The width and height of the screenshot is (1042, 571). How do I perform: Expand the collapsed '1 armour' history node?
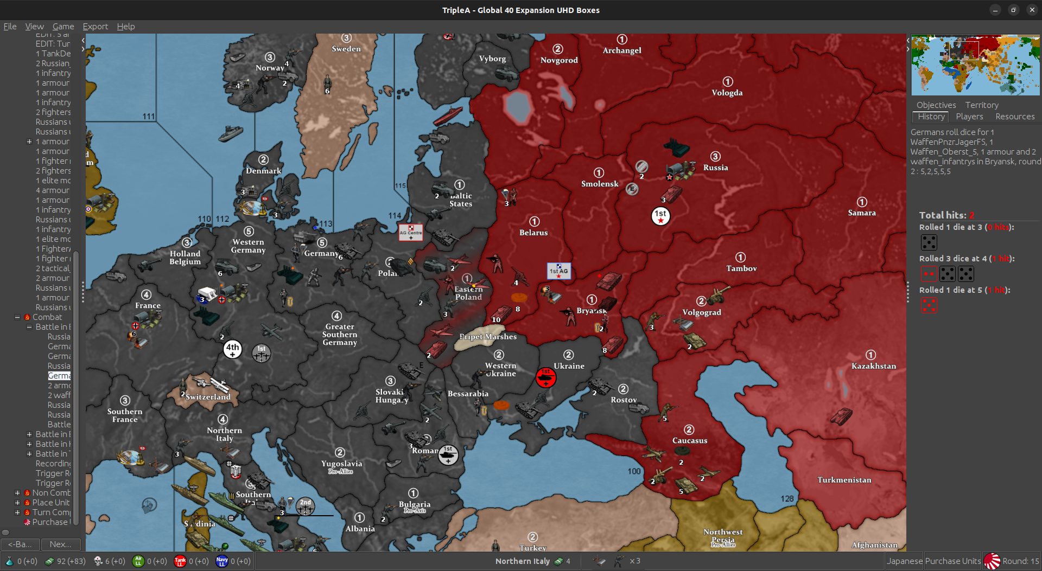click(29, 142)
